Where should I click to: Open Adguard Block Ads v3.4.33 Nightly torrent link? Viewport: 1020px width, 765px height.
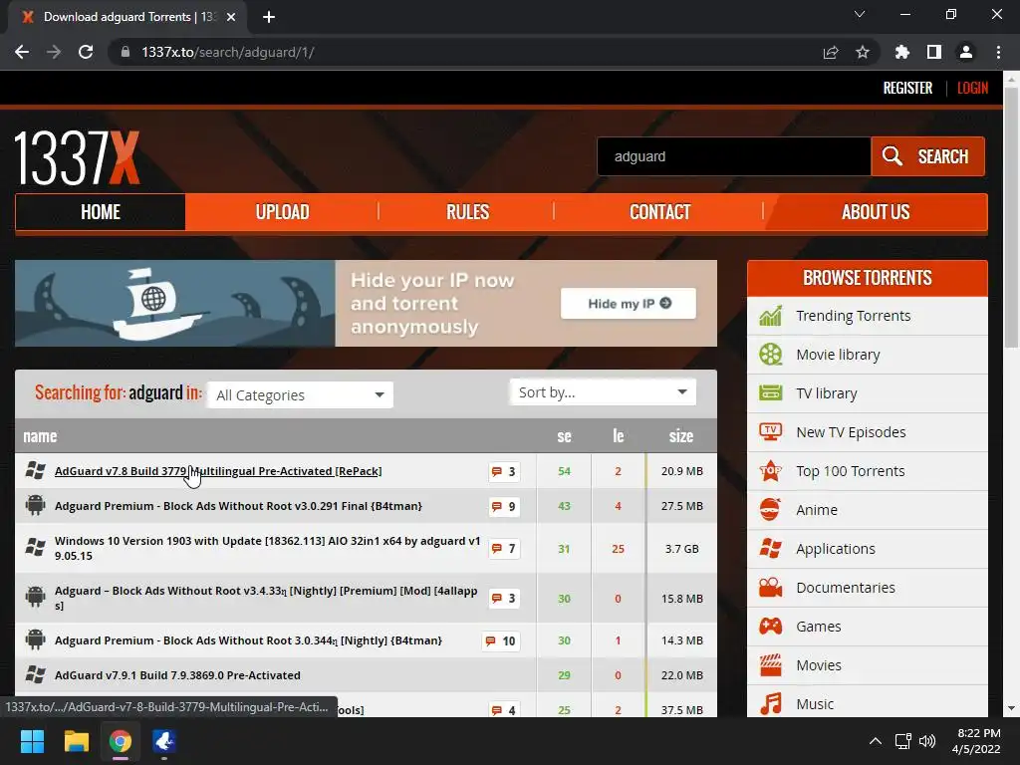pos(266,598)
